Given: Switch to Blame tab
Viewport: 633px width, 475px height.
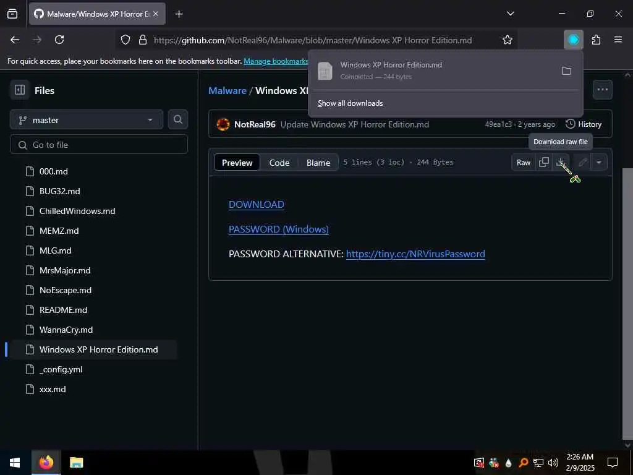Looking at the screenshot, I should pyautogui.click(x=318, y=163).
